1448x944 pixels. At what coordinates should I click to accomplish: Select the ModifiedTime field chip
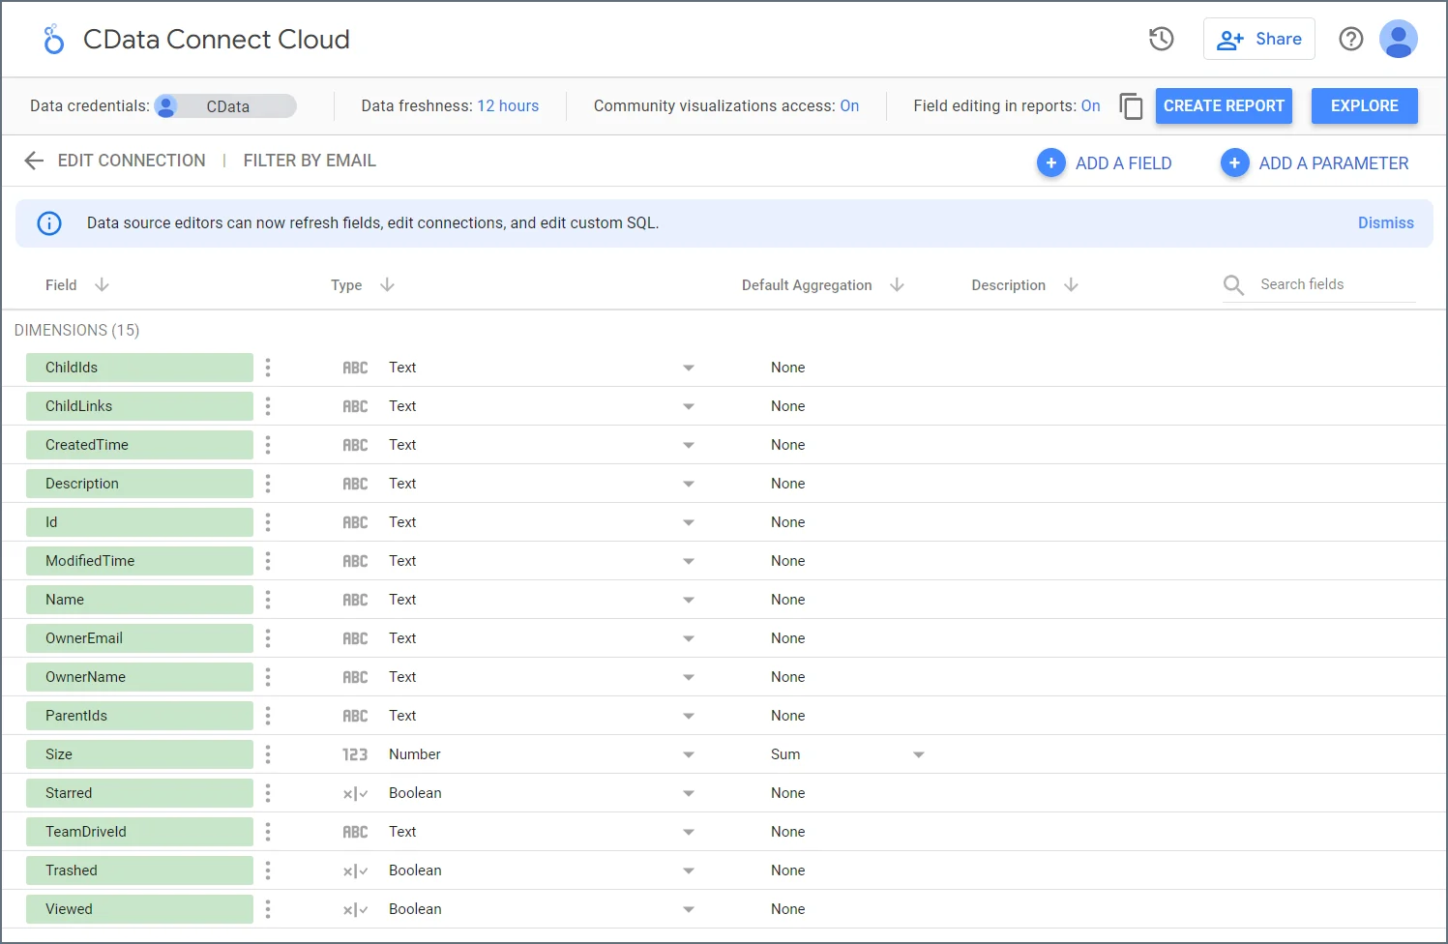click(139, 561)
